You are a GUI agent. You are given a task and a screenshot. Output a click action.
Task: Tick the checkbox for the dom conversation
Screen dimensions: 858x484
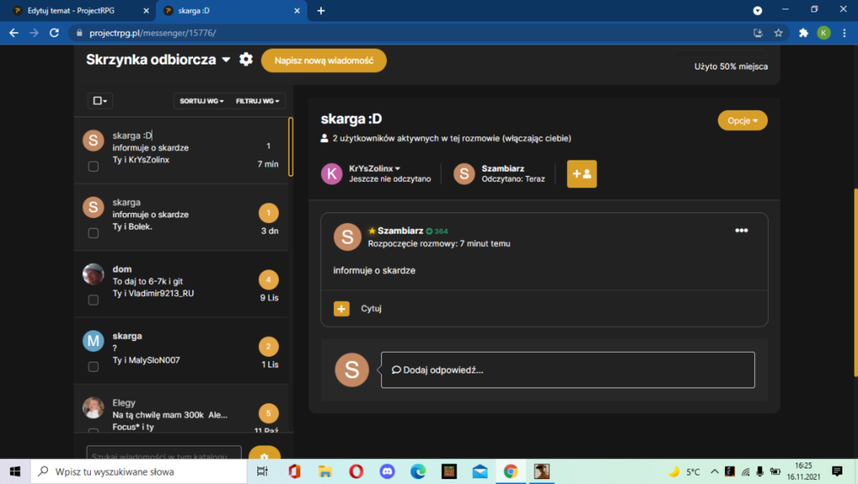pyautogui.click(x=94, y=299)
